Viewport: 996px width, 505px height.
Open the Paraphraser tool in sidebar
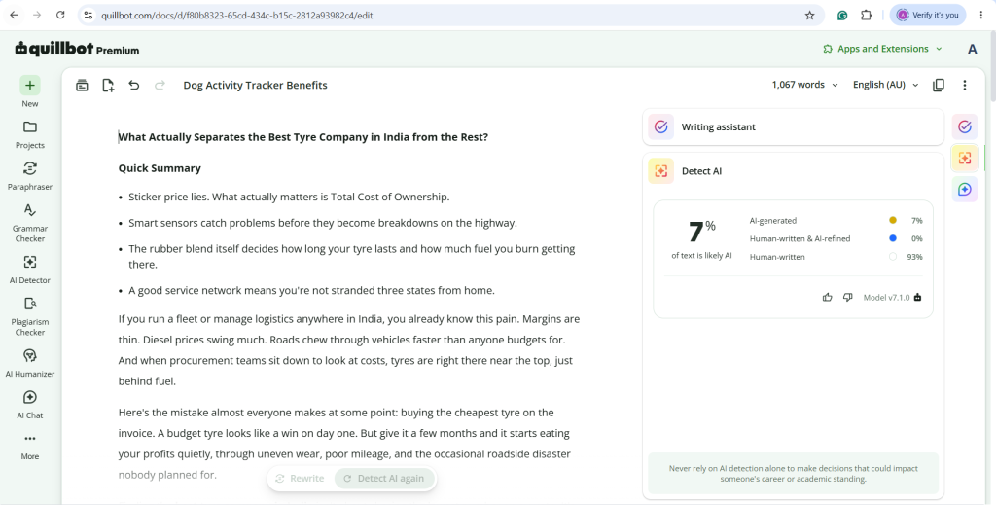30,175
